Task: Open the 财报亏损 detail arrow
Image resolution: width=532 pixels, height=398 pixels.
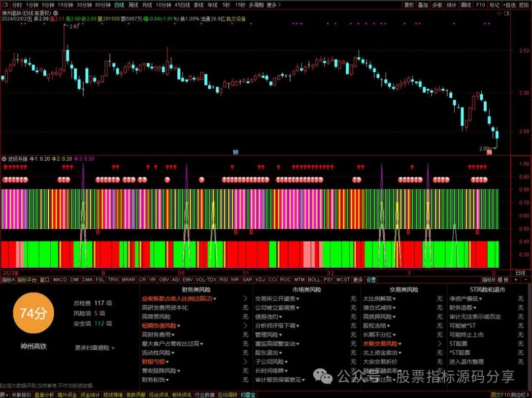Action: [245, 362]
